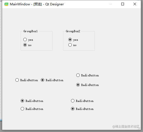This screenshot has width=143, height=132.
Task: Select the unchecked RadioButton directly beneath GroupBox2
Action: coord(88,75)
